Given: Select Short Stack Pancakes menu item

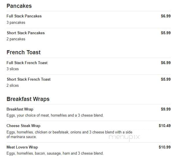Looking at the screenshot, I should tap(26, 33).
